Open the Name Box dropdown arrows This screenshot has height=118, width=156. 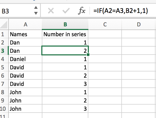pos(36,11)
